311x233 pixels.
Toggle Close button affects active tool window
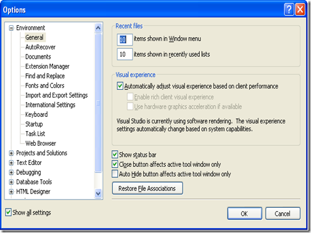click(115, 164)
